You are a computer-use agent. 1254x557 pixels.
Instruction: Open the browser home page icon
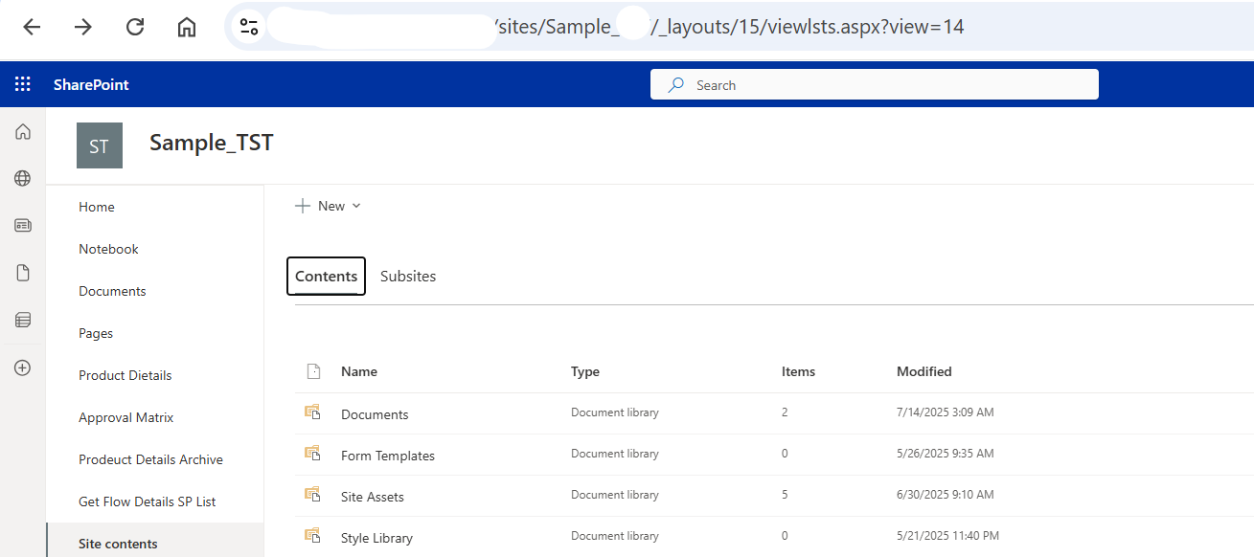(x=187, y=27)
